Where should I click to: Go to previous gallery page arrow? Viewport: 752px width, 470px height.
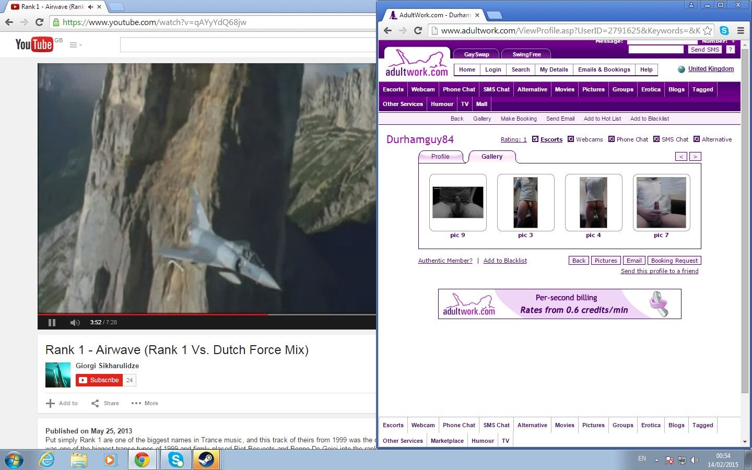tap(681, 157)
